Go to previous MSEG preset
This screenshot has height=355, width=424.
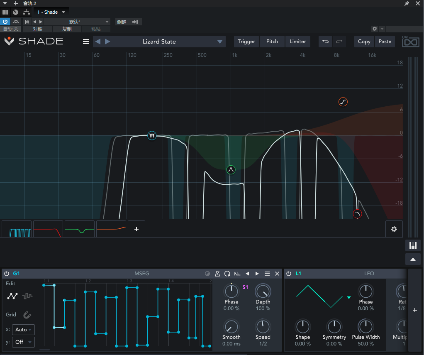(x=247, y=274)
